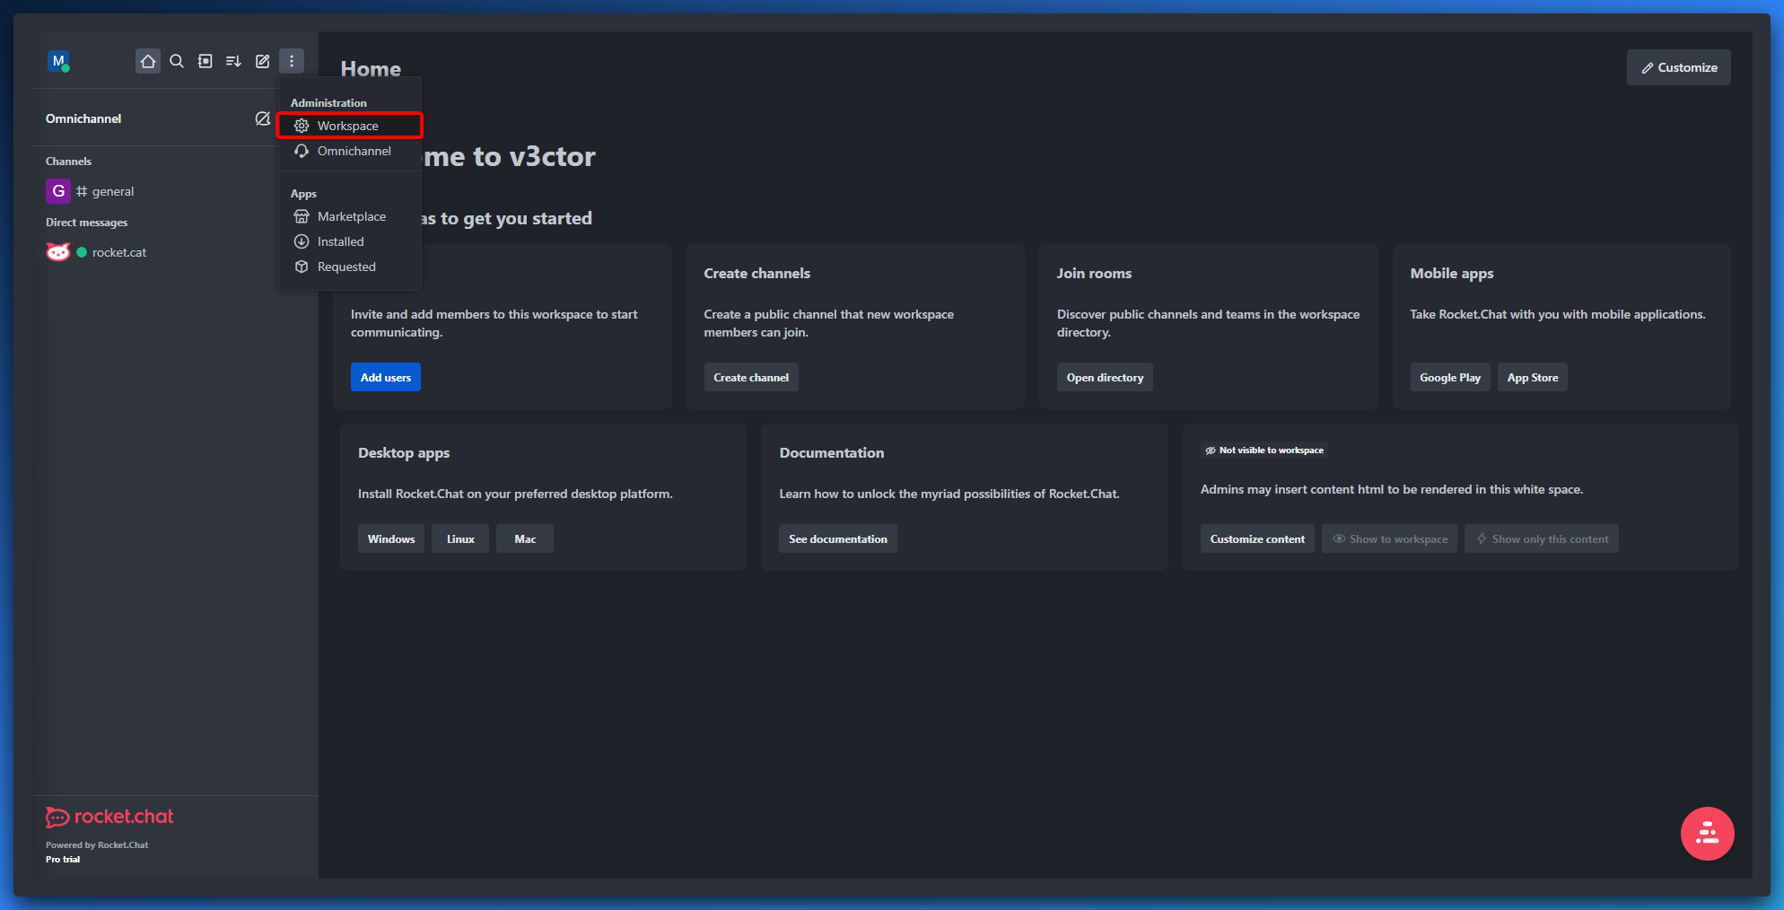
Task: Click Open directory button
Action: 1105,377
